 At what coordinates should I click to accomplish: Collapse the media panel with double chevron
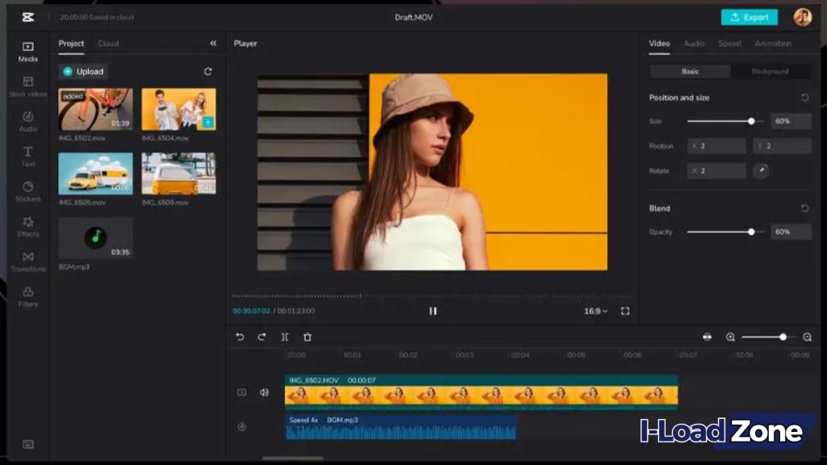click(x=213, y=44)
